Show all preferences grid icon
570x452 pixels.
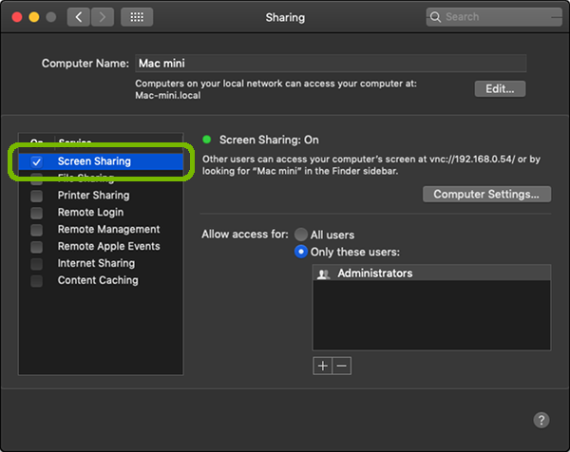coord(137,17)
